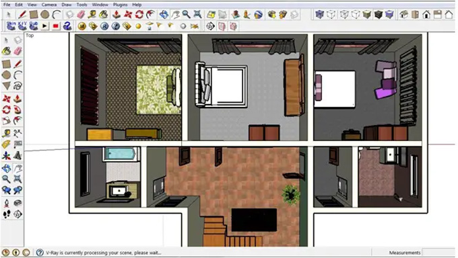Open the Tools menu

[81, 5]
